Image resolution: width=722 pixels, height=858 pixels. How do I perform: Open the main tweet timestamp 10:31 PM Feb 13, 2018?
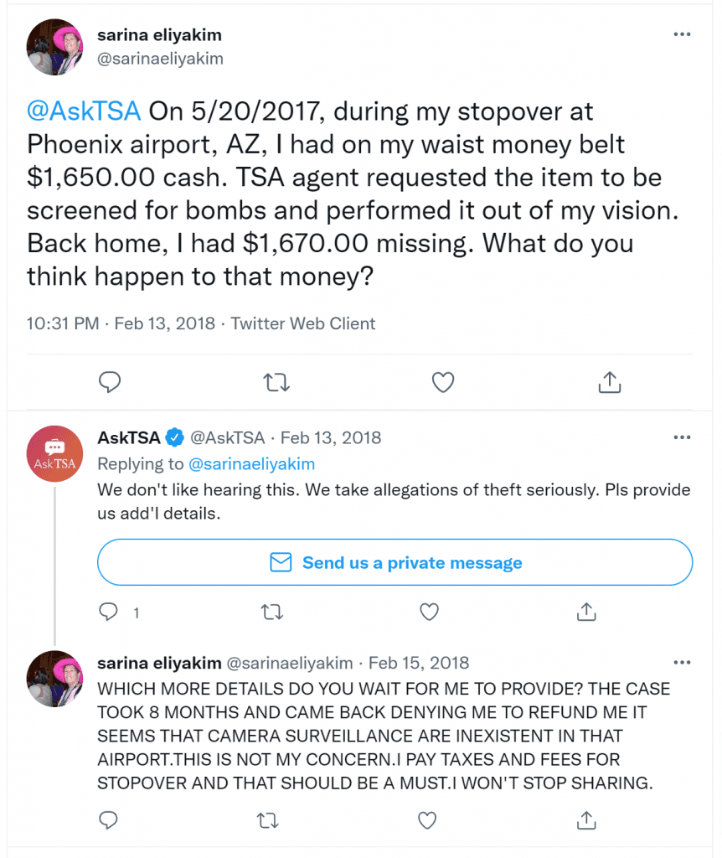pos(121,323)
